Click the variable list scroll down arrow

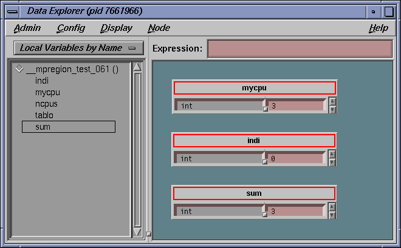137,232
